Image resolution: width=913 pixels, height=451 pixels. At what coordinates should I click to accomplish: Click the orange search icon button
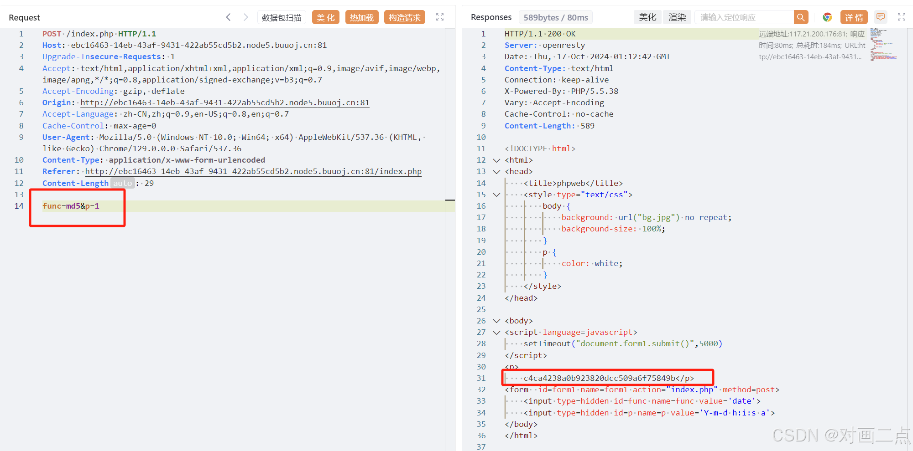pos(801,17)
